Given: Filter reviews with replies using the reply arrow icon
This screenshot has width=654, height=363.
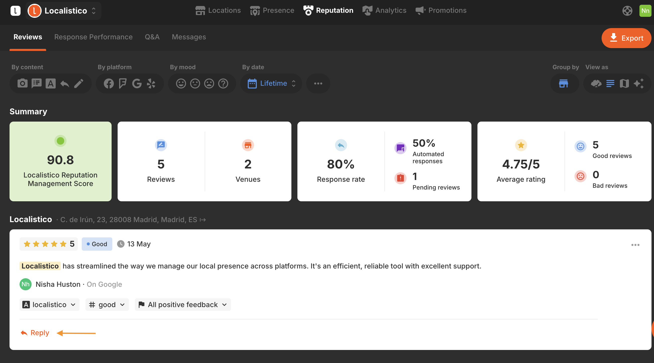Looking at the screenshot, I should [65, 83].
